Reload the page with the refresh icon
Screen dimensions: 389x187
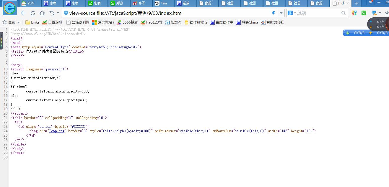click(33, 13)
